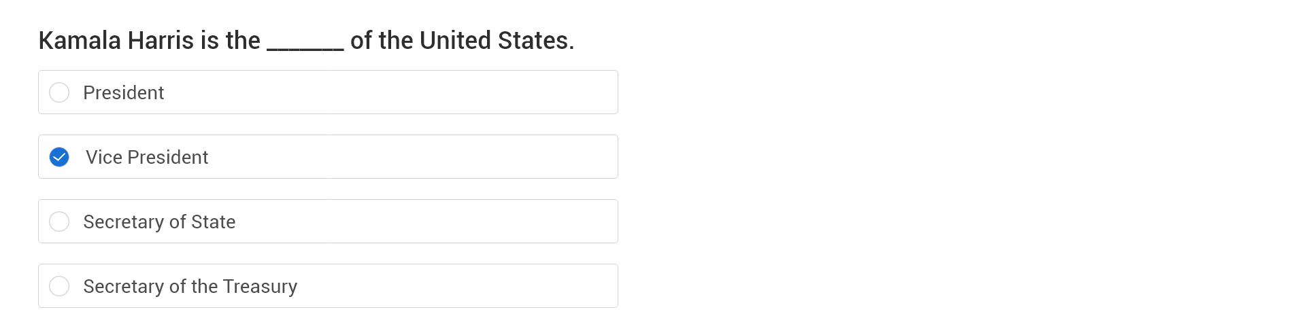Choose the Secretary of the Treasury radio button
This screenshot has width=1306, height=333.
(59, 286)
